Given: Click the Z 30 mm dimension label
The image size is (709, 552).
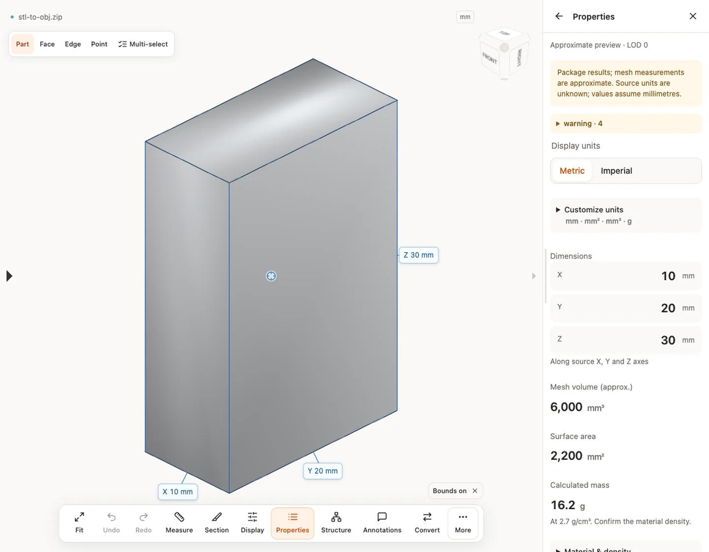Looking at the screenshot, I should [x=419, y=255].
